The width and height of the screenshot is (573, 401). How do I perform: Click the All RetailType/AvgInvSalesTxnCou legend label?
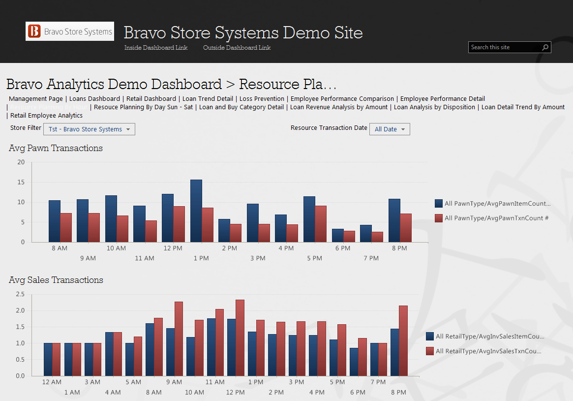[x=488, y=351]
